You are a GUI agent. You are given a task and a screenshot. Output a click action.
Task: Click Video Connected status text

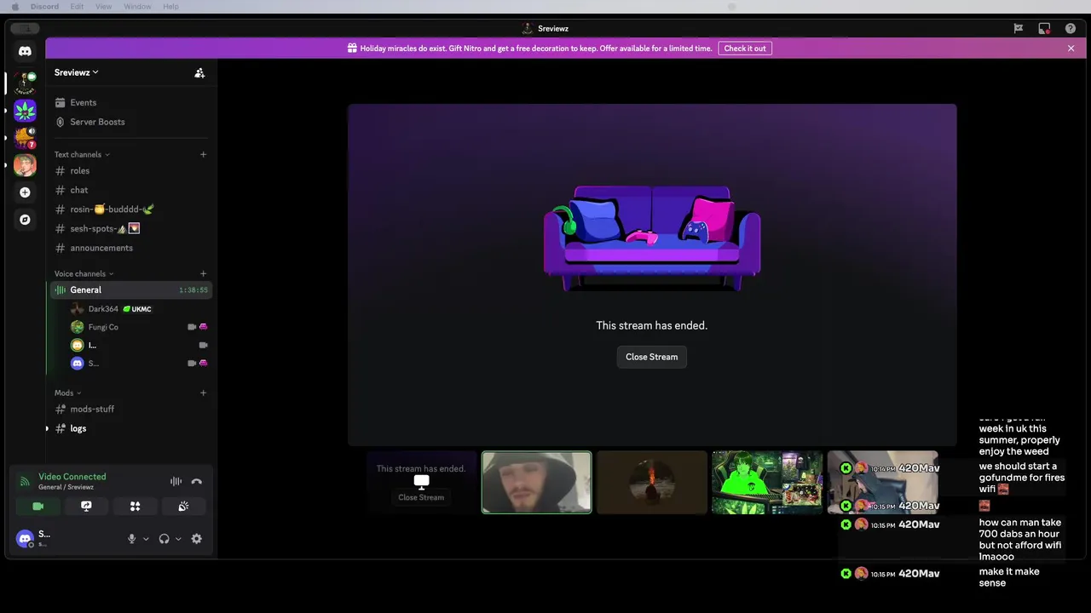point(72,477)
